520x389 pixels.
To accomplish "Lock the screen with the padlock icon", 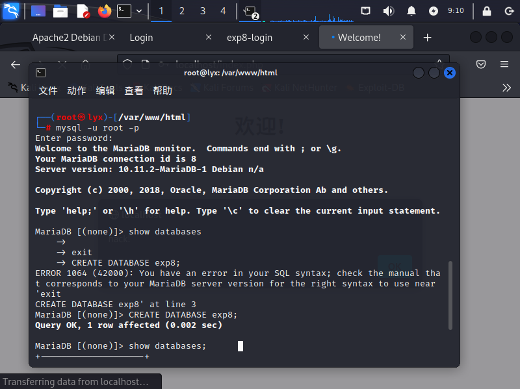I will [486, 11].
